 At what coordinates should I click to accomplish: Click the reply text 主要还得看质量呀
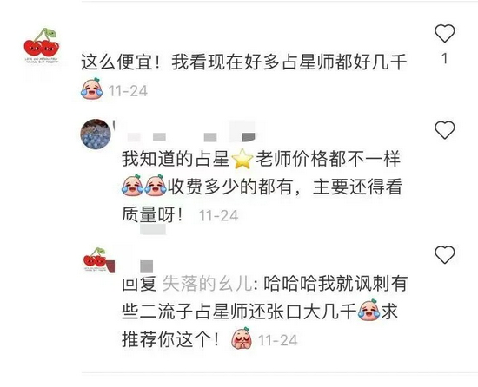(x=262, y=200)
